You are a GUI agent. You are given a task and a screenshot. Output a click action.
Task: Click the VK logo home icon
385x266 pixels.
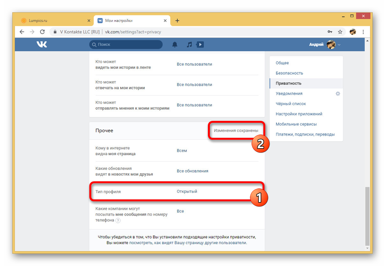pyautogui.click(x=42, y=45)
